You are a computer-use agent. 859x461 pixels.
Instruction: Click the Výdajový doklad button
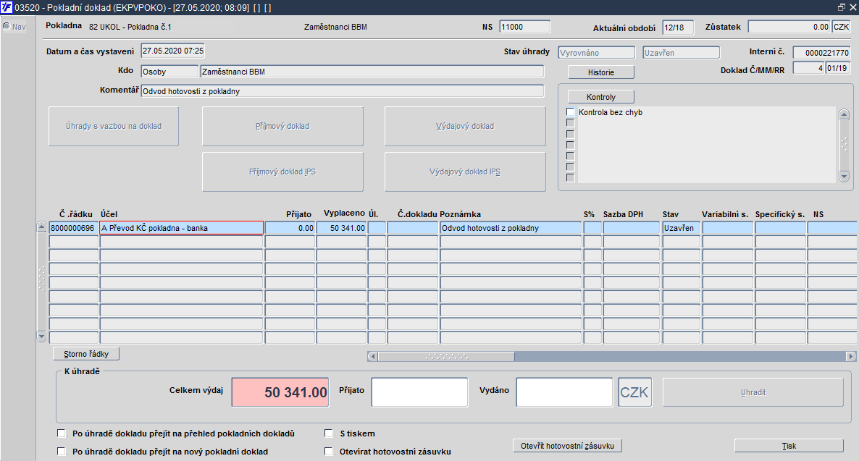(465, 126)
